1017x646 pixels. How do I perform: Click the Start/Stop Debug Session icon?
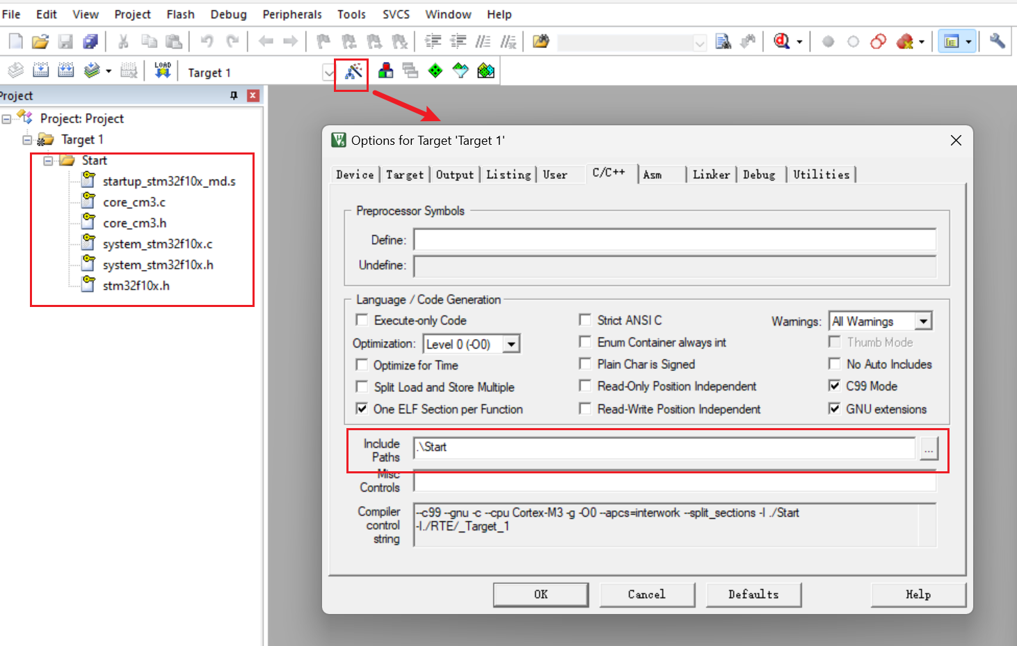click(x=781, y=42)
